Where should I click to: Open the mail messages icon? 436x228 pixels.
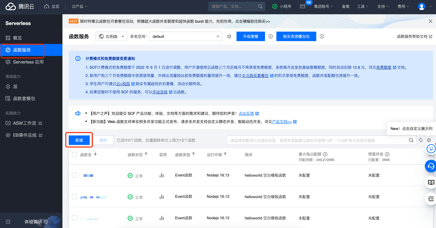point(303,6)
